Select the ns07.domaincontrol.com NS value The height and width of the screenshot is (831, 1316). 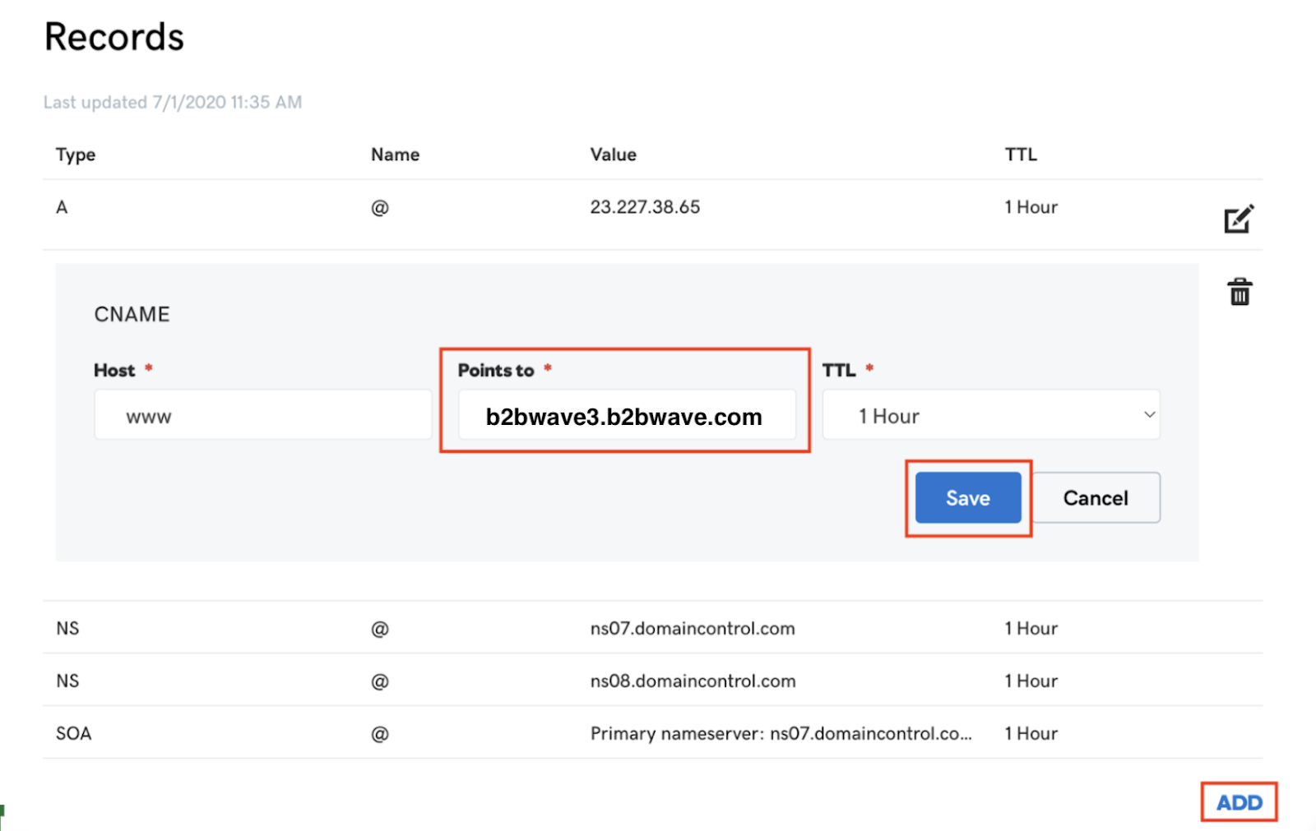pos(693,629)
